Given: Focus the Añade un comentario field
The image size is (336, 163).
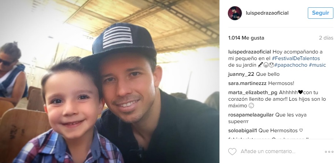Looking at the screenshot, I should click(268, 152).
